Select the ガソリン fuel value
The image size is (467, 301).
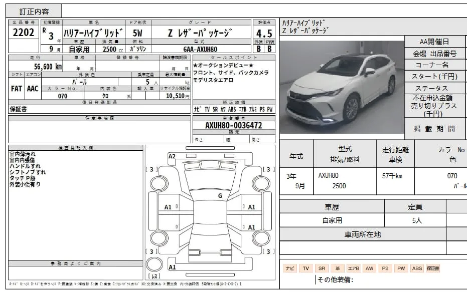click(x=138, y=49)
